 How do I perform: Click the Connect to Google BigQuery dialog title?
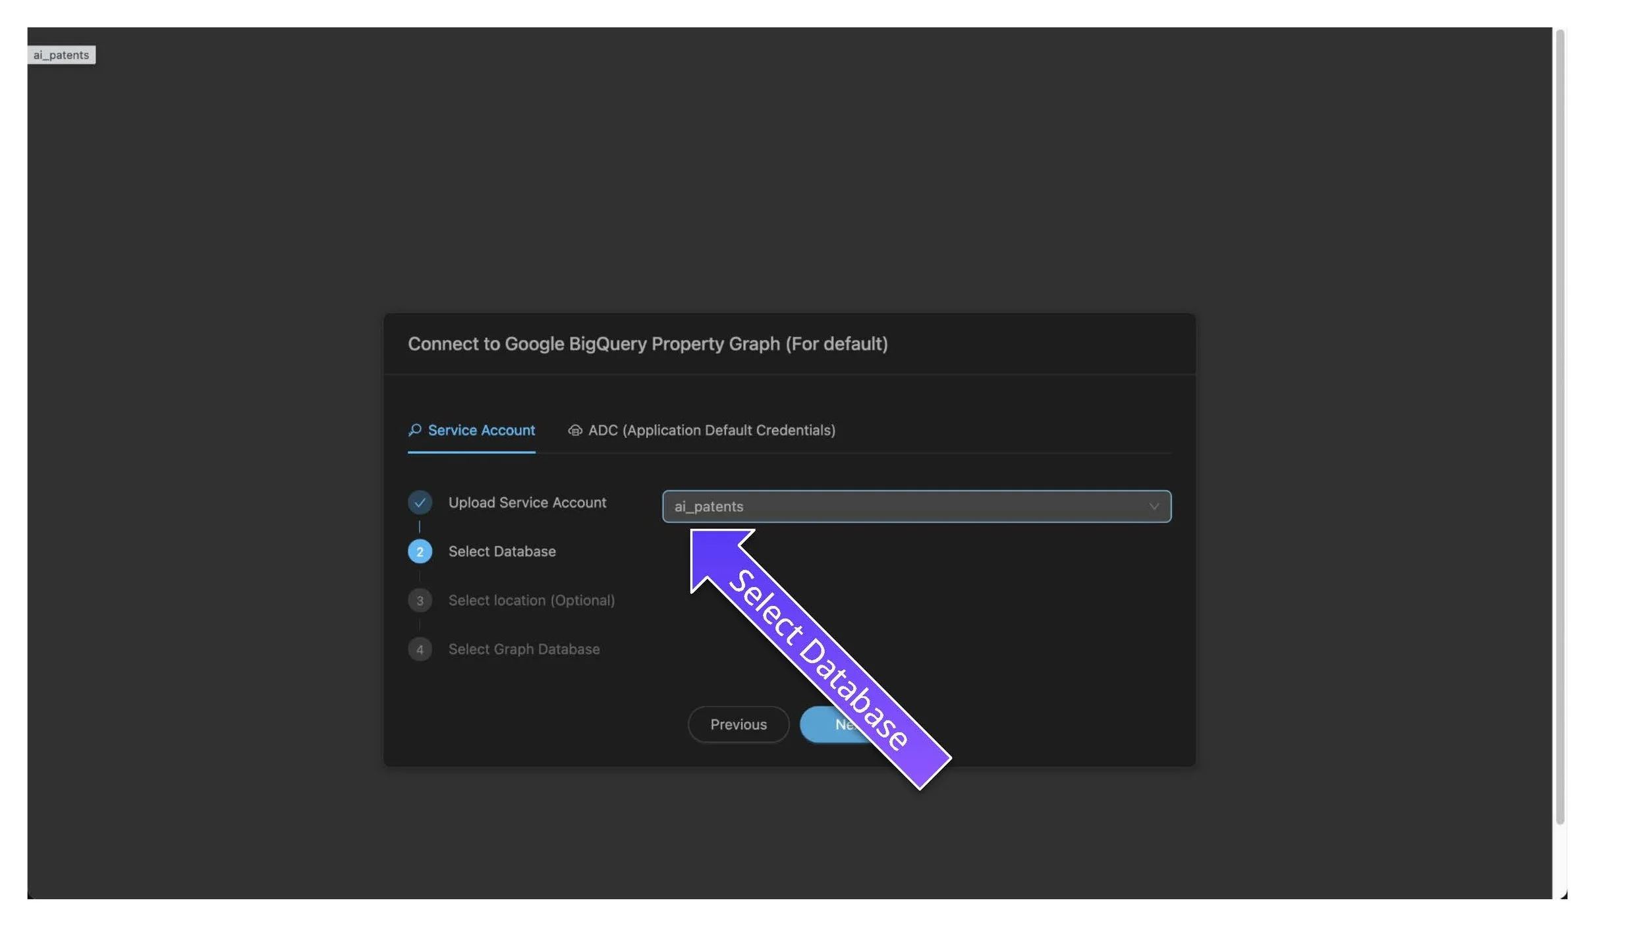click(648, 344)
